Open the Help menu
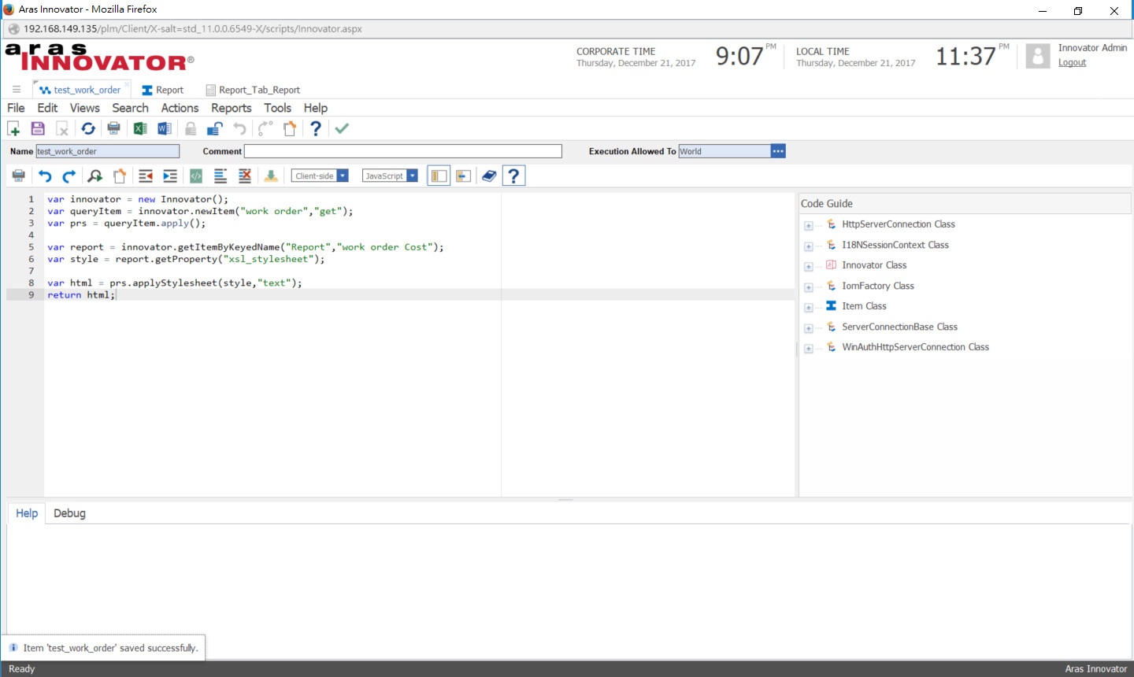The height and width of the screenshot is (677, 1134). pos(316,108)
